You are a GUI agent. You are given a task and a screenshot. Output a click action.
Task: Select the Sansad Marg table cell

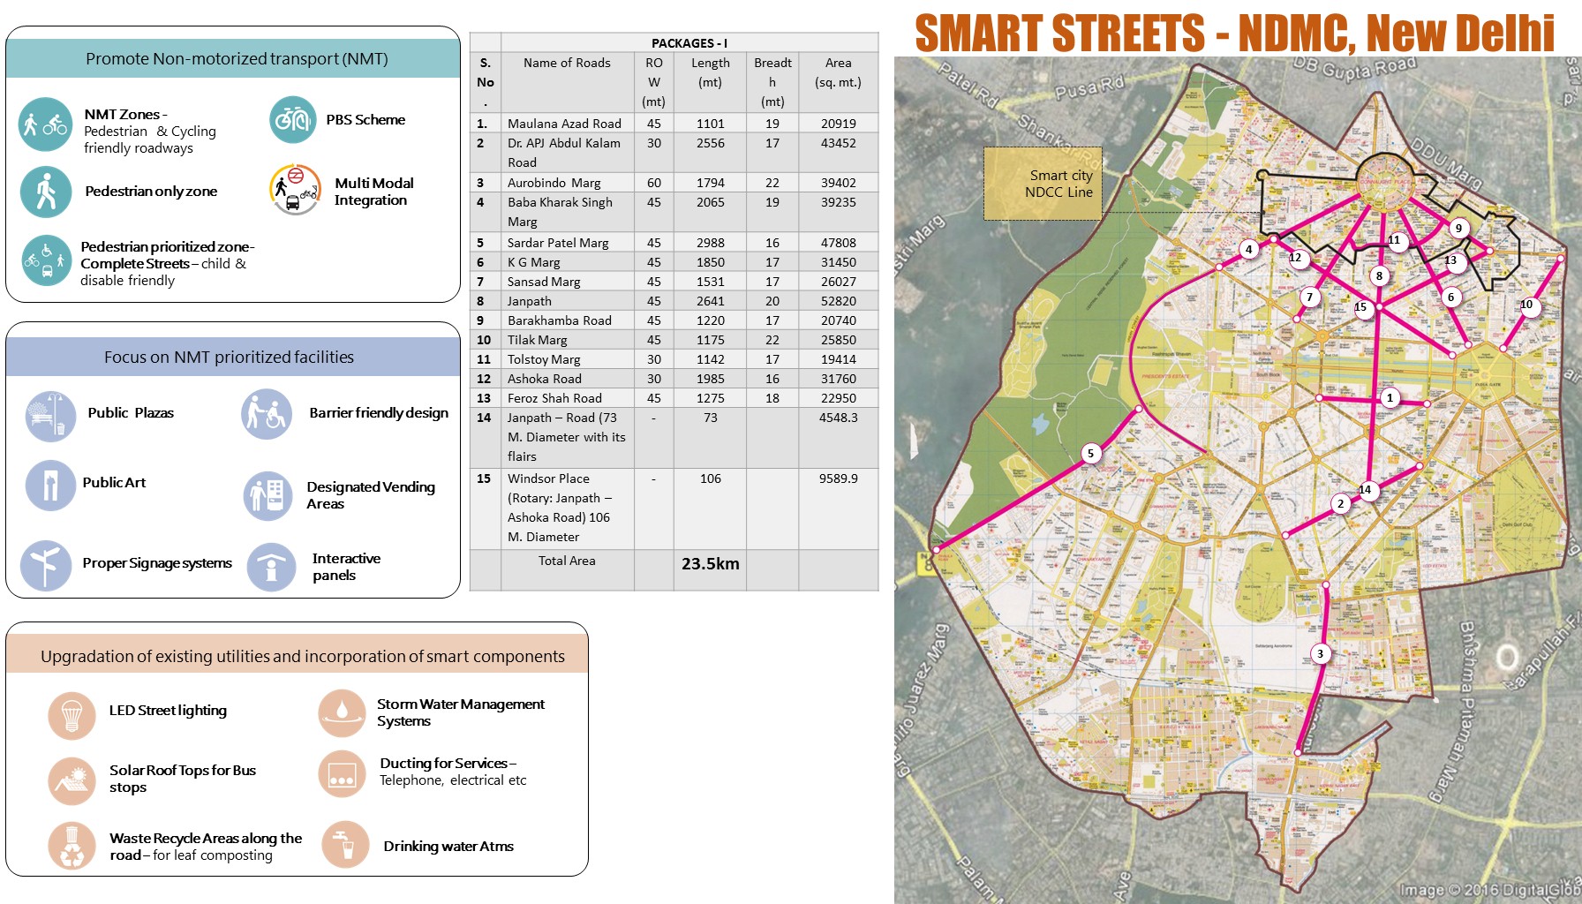point(568,281)
